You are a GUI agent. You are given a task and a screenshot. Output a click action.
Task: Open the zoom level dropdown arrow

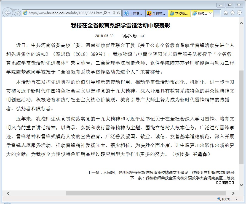[x=236, y=199]
